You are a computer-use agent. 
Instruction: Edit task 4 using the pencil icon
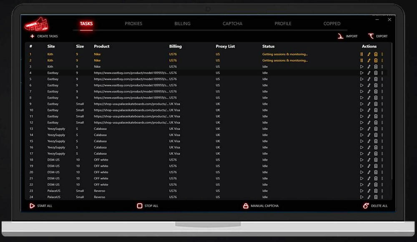[369, 73]
